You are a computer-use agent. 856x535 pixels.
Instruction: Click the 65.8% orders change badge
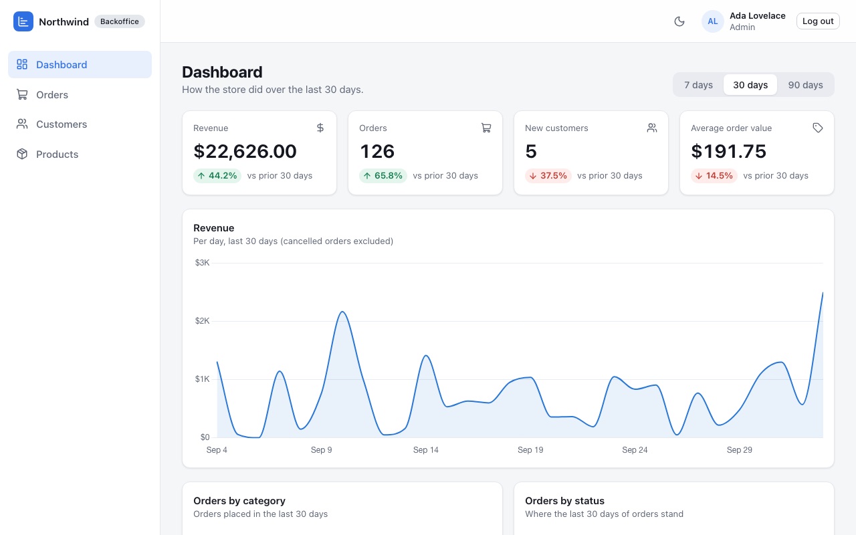pos(383,176)
